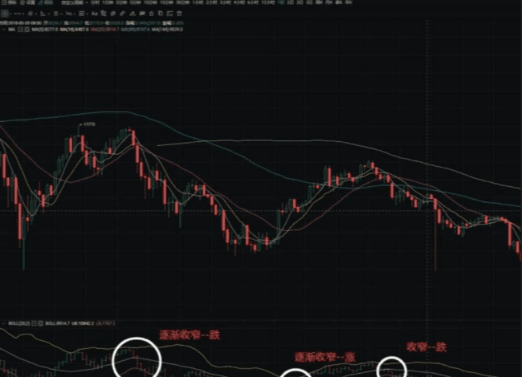Select the Aa text annotation tool

[95, 14]
